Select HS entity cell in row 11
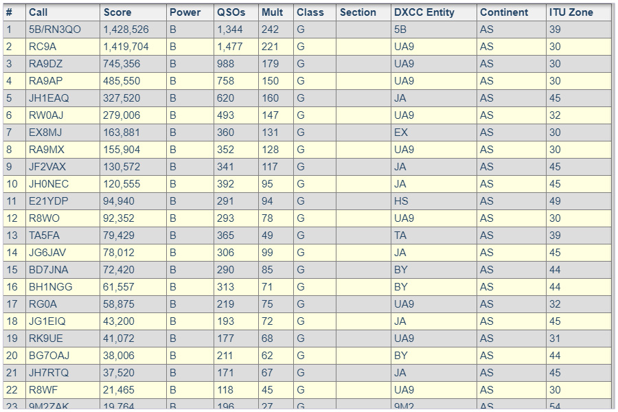This screenshot has height=412, width=618. pyautogui.click(x=401, y=201)
